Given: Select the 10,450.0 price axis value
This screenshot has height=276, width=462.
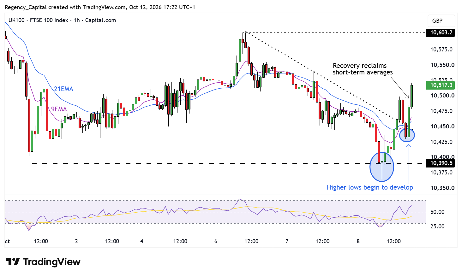Looking at the screenshot, I should tap(442, 126).
